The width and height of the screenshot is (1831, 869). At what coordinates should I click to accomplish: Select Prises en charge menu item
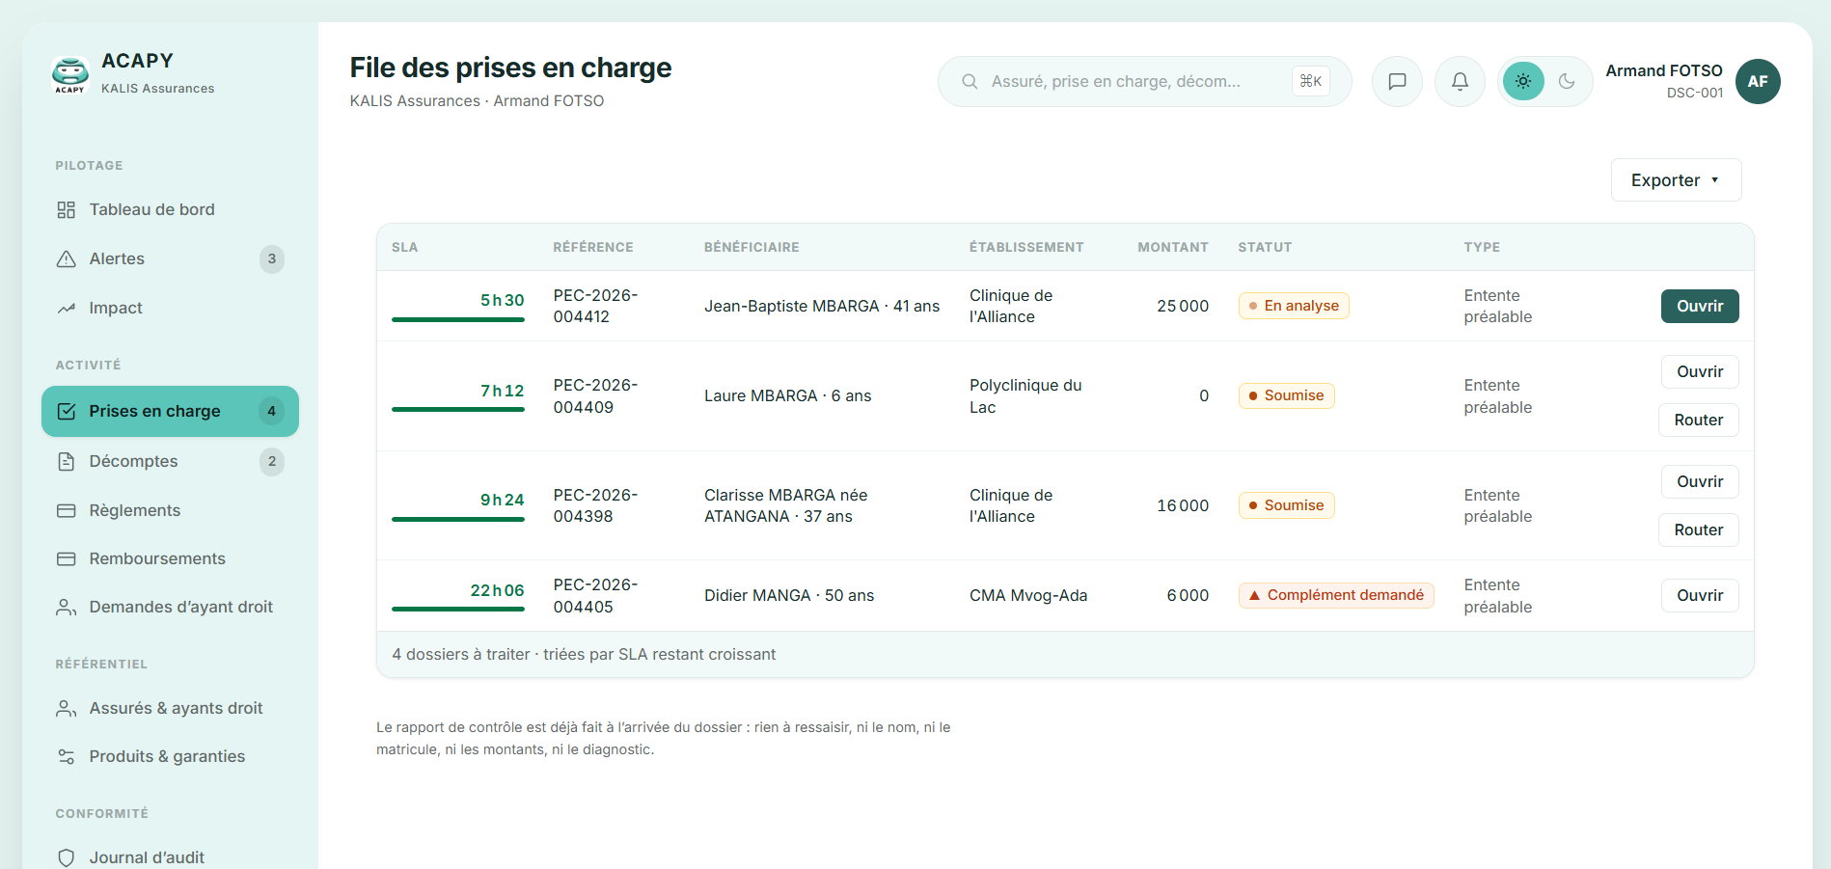pyautogui.click(x=170, y=411)
